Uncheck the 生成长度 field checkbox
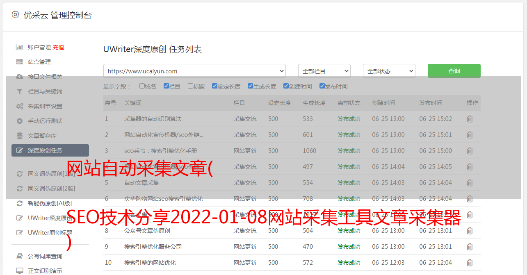 [x=250, y=86]
